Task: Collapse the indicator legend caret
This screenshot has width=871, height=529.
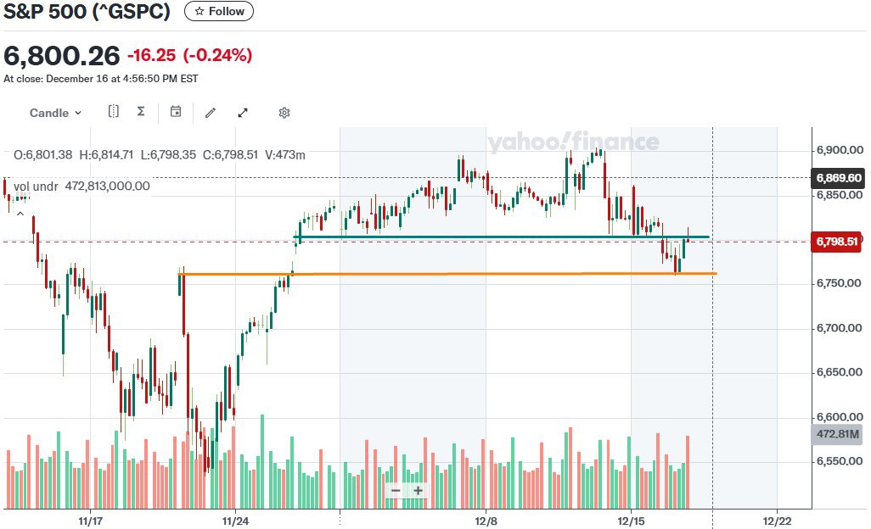Action: pyautogui.click(x=20, y=213)
